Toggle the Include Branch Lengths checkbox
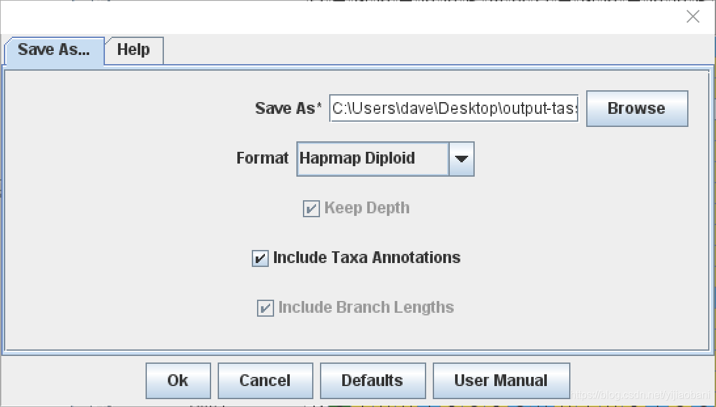 [265, 308]
